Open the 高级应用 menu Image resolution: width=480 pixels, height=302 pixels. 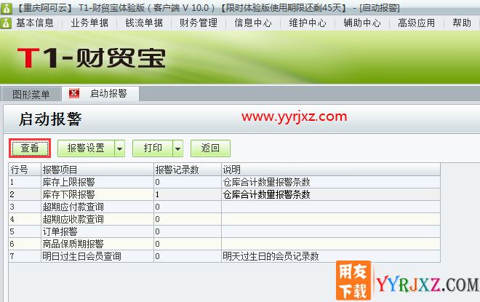coord(416,23)
